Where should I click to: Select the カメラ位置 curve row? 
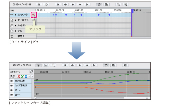(23, 81)
